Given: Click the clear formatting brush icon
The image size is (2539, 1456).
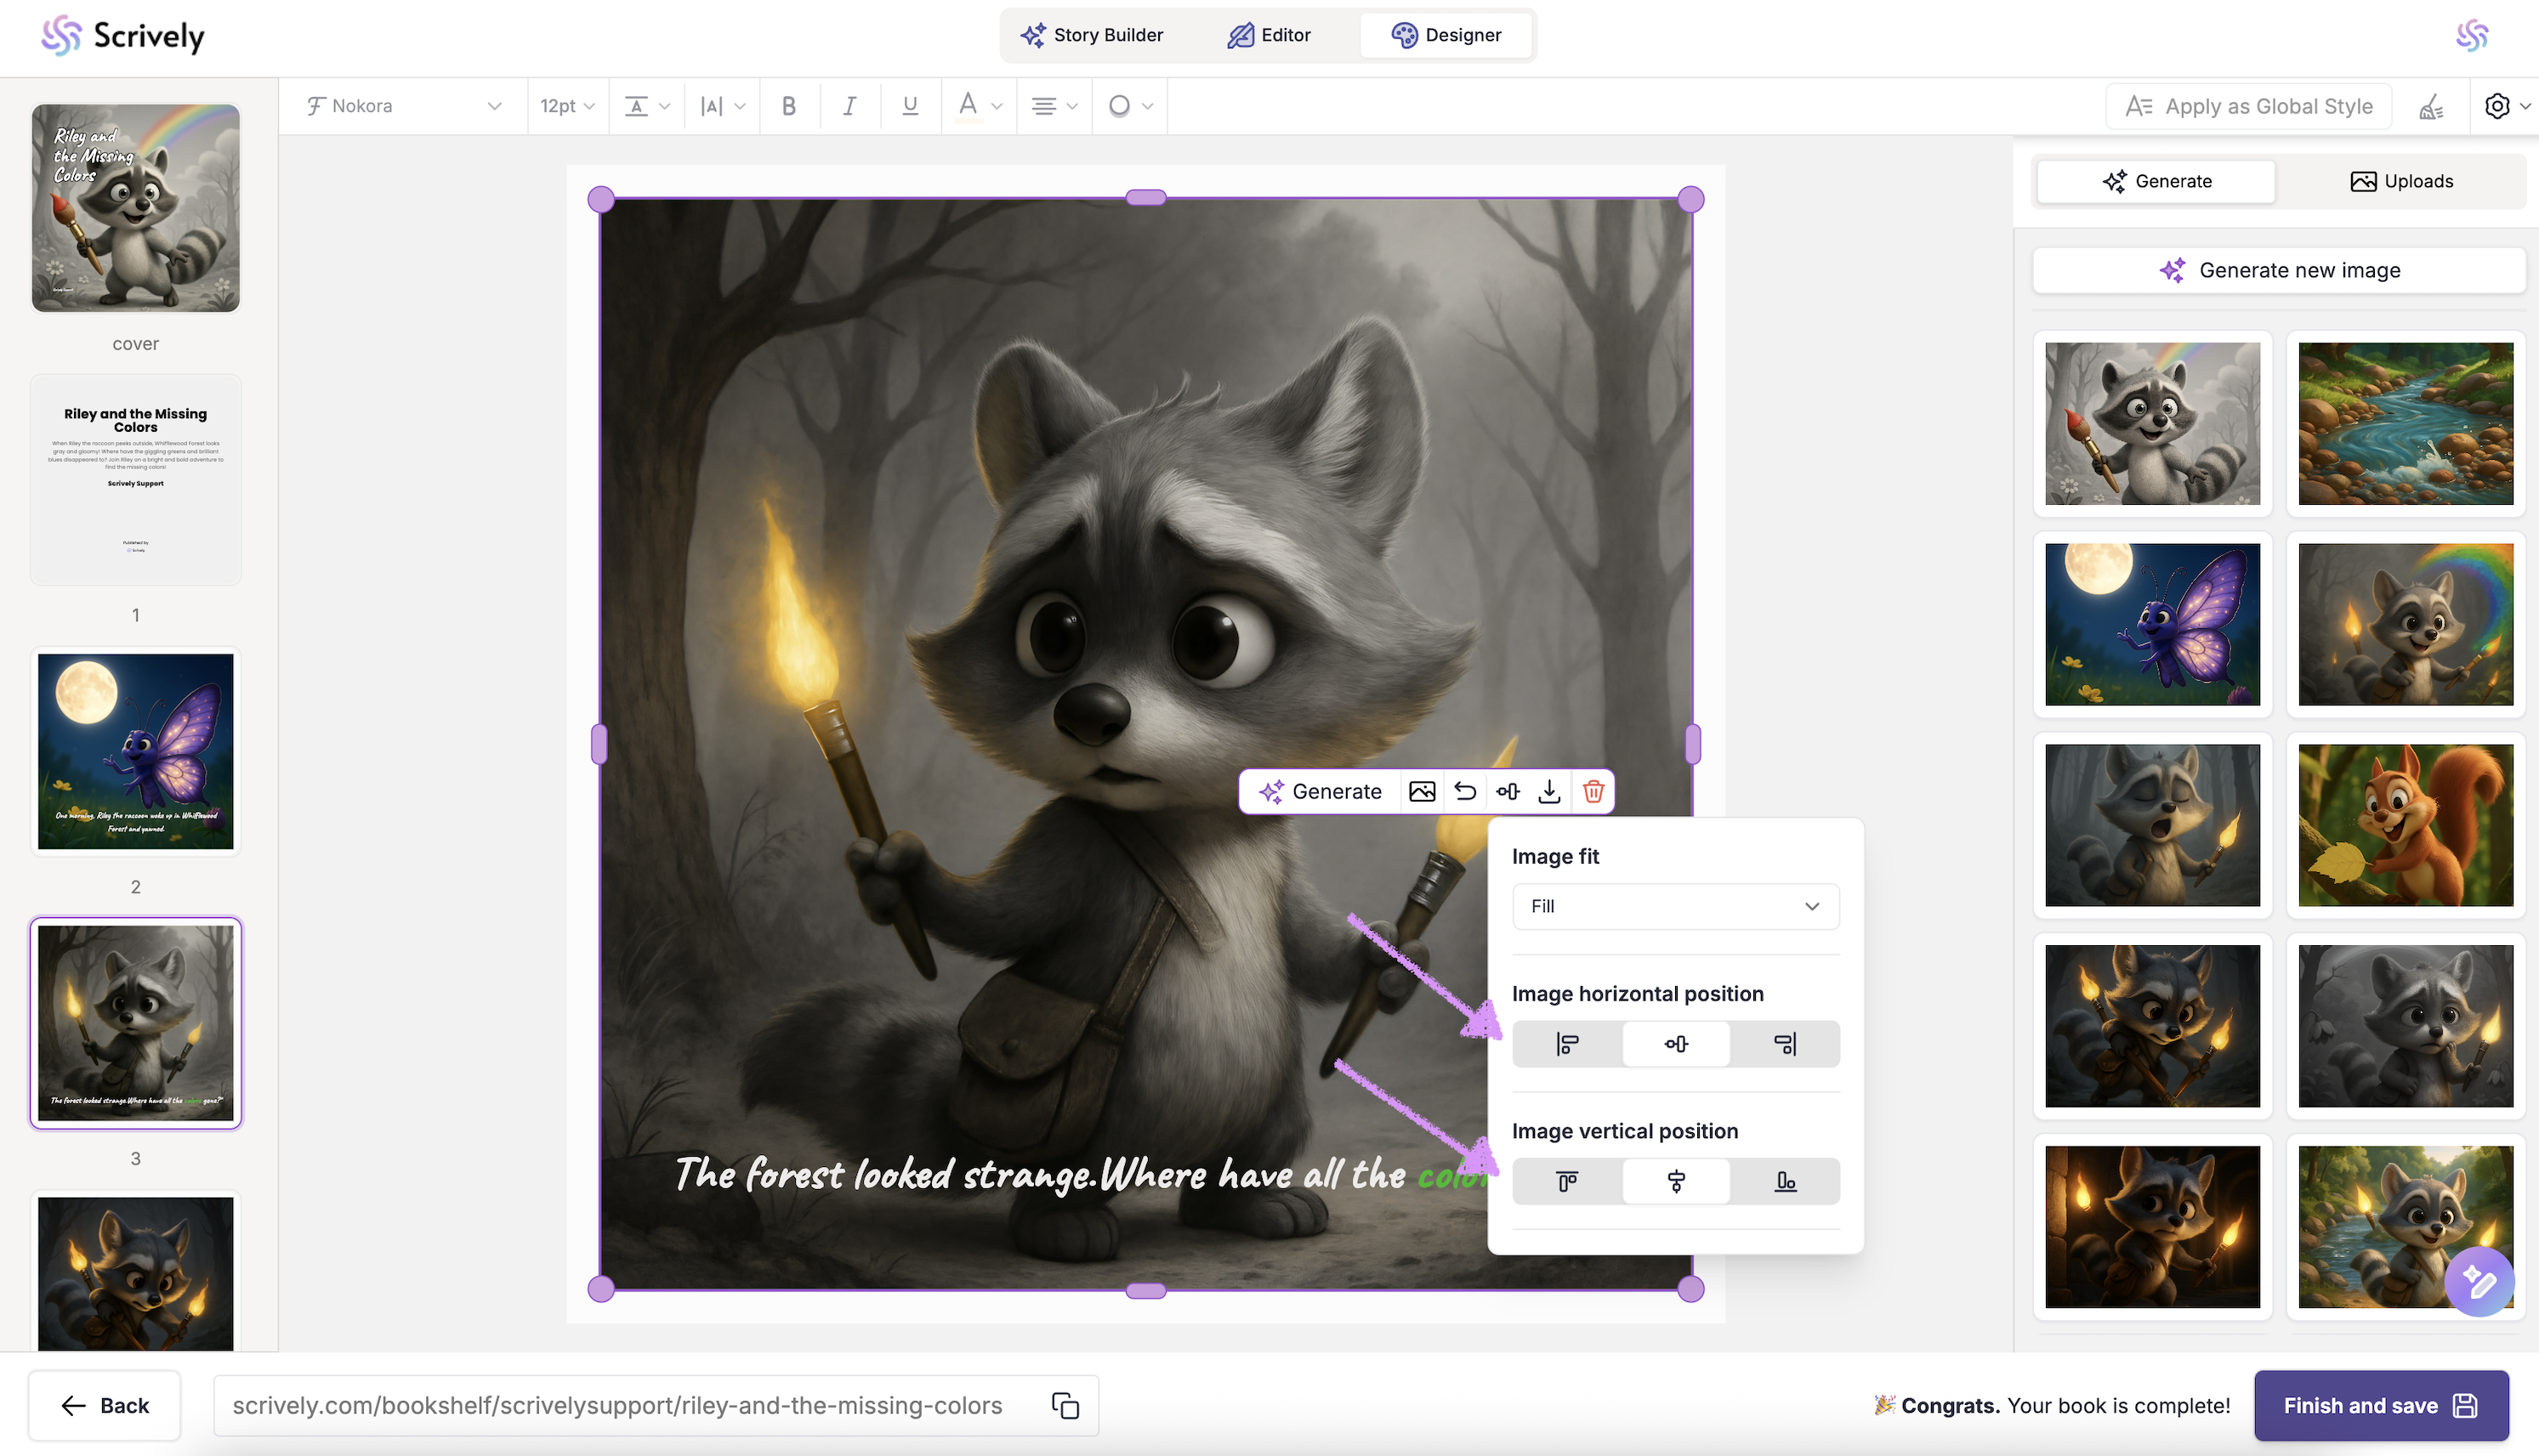Looking at the screenshot, I should pyautogui.click(x=2432, y=106).
